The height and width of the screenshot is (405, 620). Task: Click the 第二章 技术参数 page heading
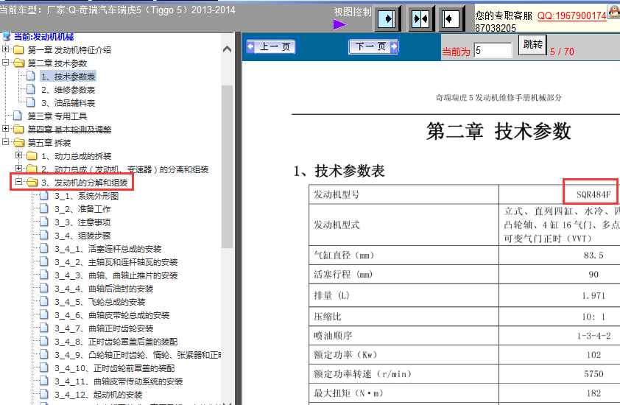499,131
